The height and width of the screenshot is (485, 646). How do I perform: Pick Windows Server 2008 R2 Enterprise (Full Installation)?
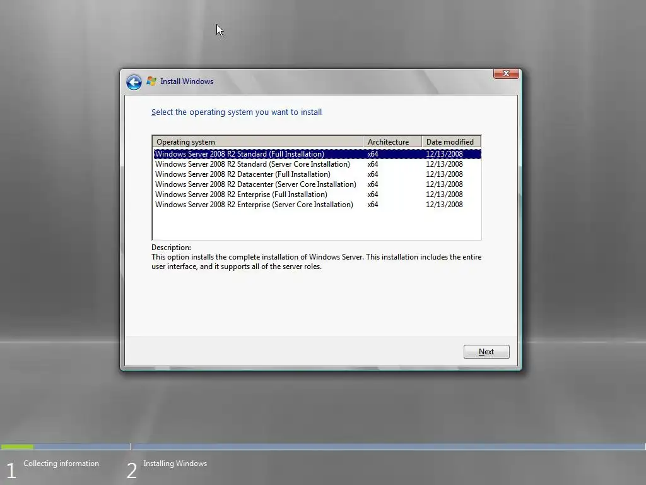(x=317, y=195)
